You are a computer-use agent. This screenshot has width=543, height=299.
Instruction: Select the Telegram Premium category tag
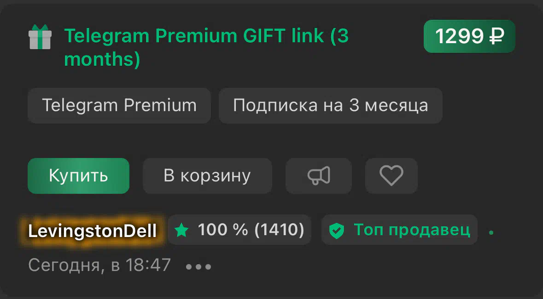(x=119, y=105)
